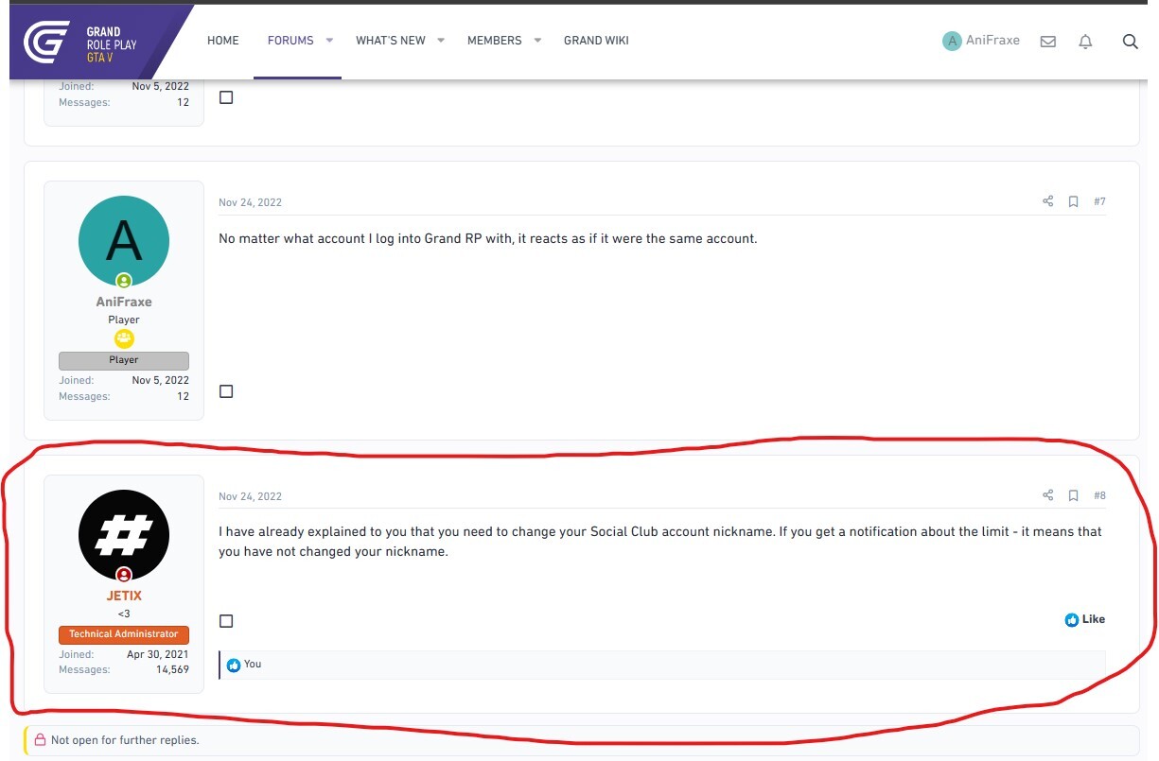
Task: Click the '<3' title under JETIX
Action: coord(124,614)
